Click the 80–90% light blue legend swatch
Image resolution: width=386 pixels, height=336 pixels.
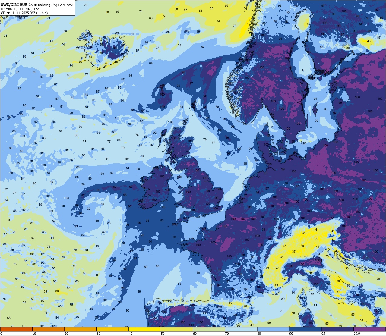[273, 329]
